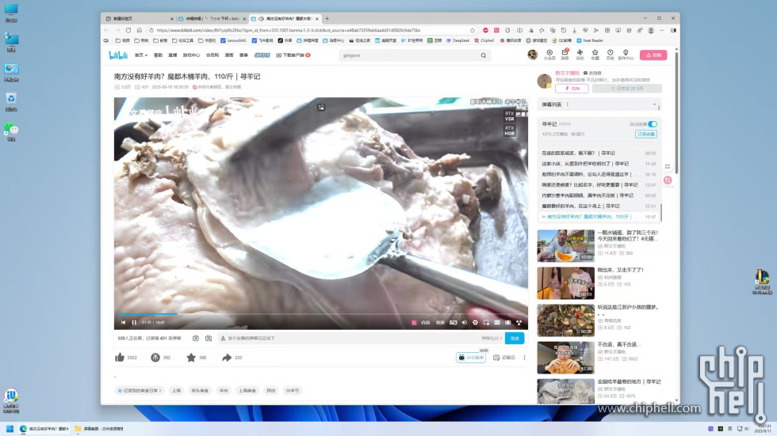
Task: Open danmaku settings icon below player
Action: coord(209,338)
